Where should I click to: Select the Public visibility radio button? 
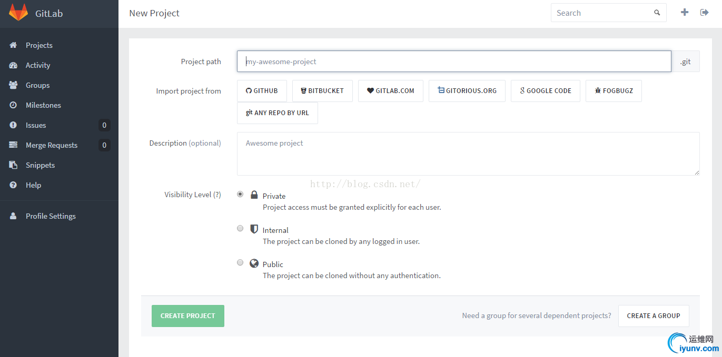click(x=240, y=262)
